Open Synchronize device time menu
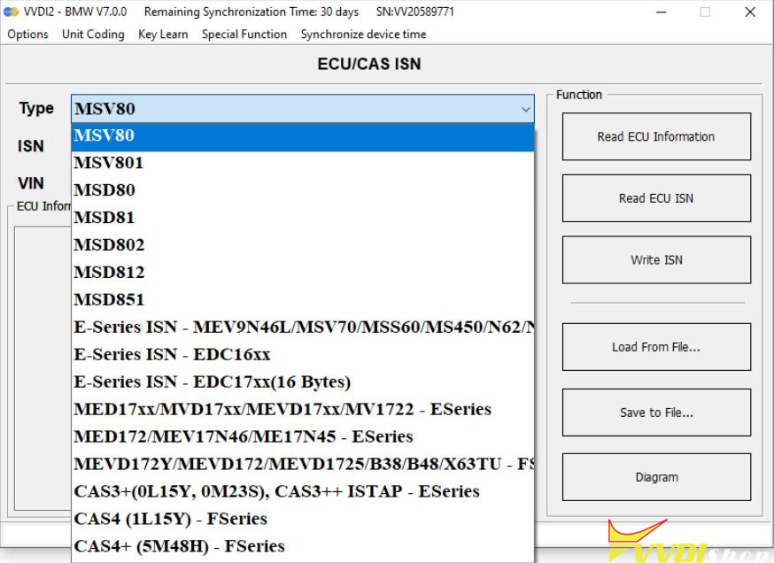 point(363,34)
